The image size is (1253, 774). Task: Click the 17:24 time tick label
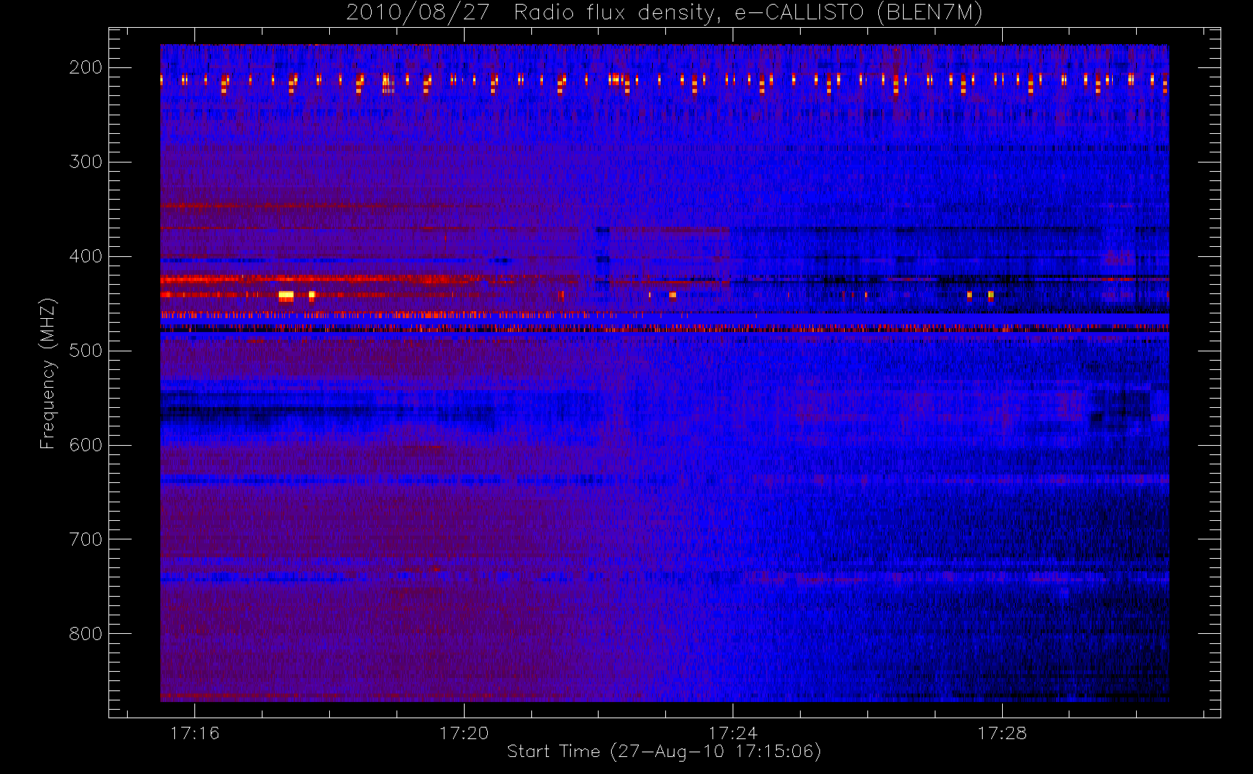tap(733, 733)
